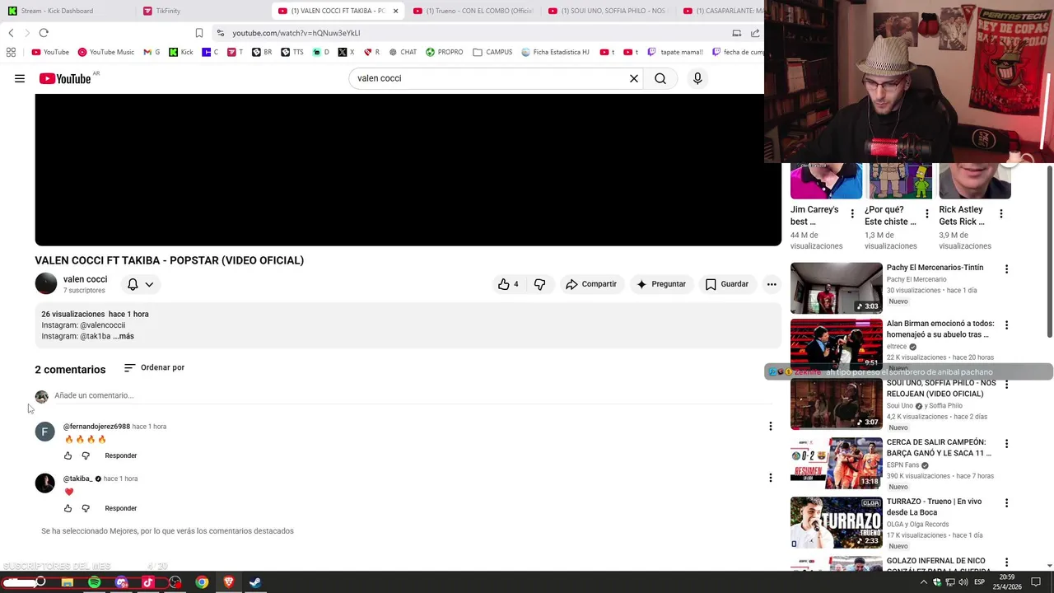
Task: Open the system tray volume icon
Action: (x=963, y=582)
